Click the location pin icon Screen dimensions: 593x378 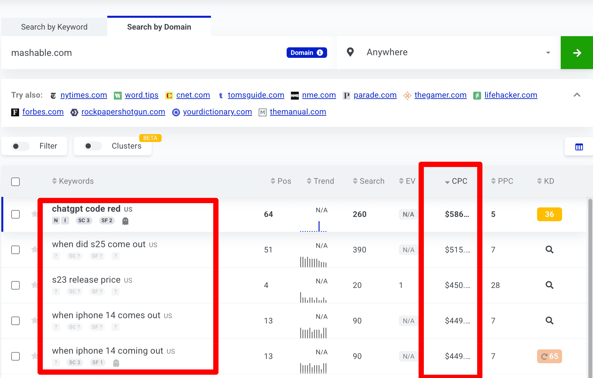click(x=350, y=52)
